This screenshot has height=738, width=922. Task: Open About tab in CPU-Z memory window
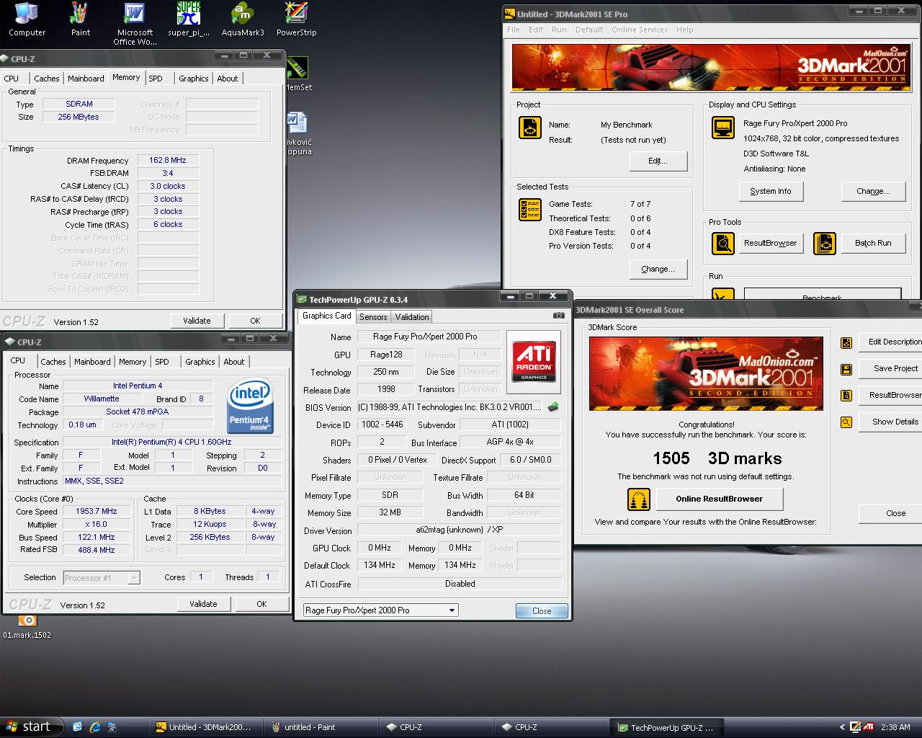pos(228,79)
